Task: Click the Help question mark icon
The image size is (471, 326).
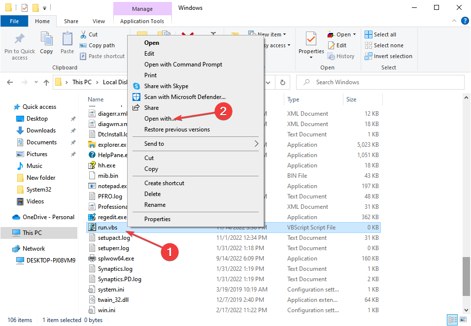Action: [x=465, y=21]
